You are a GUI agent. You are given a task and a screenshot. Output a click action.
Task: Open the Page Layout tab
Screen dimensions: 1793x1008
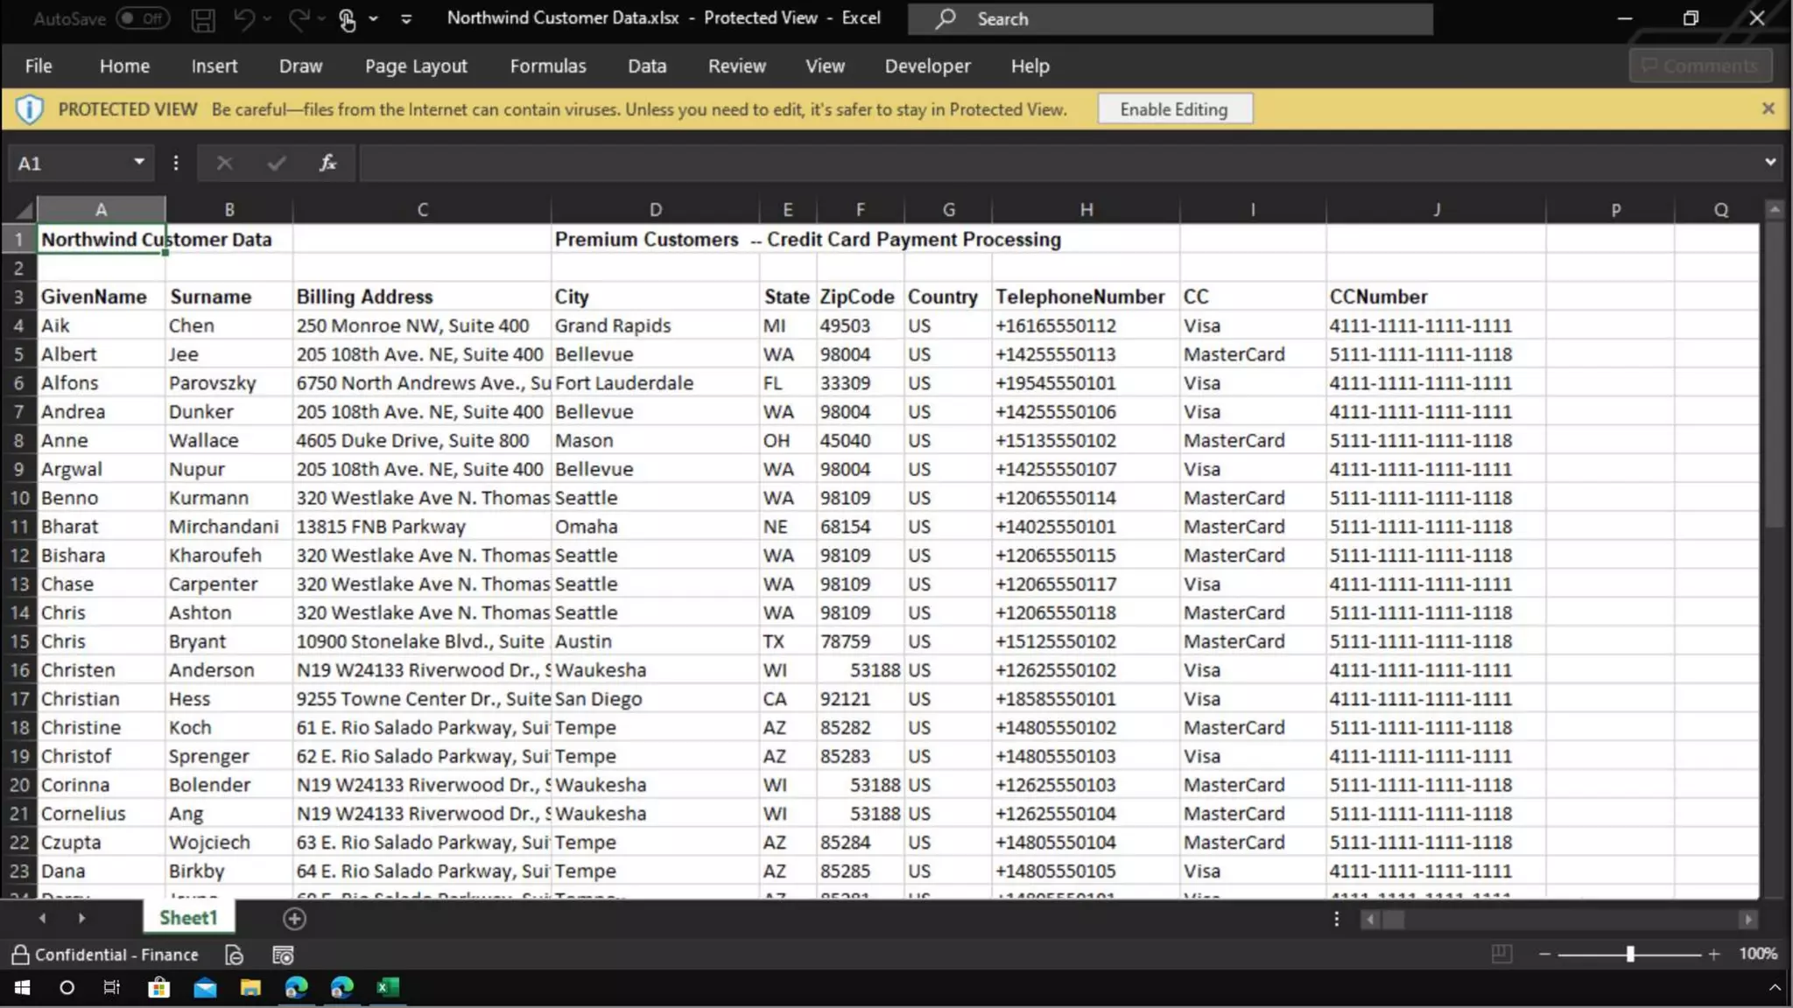point(416,66)
